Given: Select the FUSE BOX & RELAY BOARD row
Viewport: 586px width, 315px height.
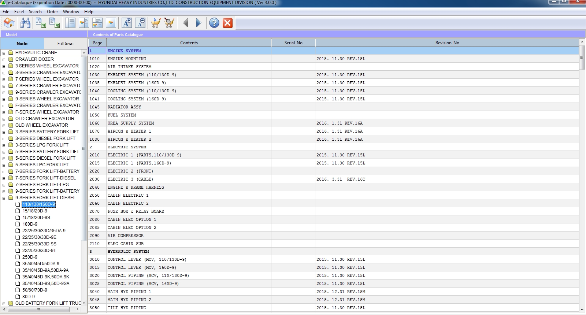Looking at the screenshot, I should (x=334, y=211).
